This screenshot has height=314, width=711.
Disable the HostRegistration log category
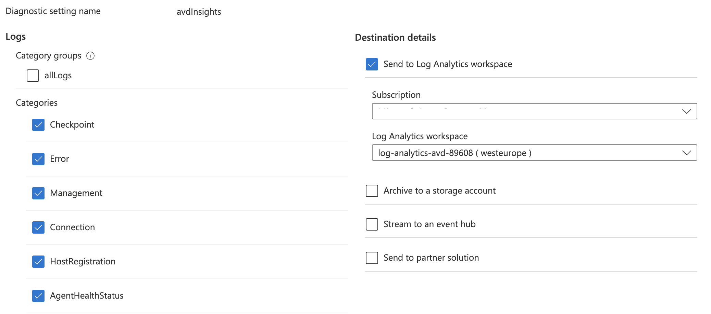coord(38,262)
